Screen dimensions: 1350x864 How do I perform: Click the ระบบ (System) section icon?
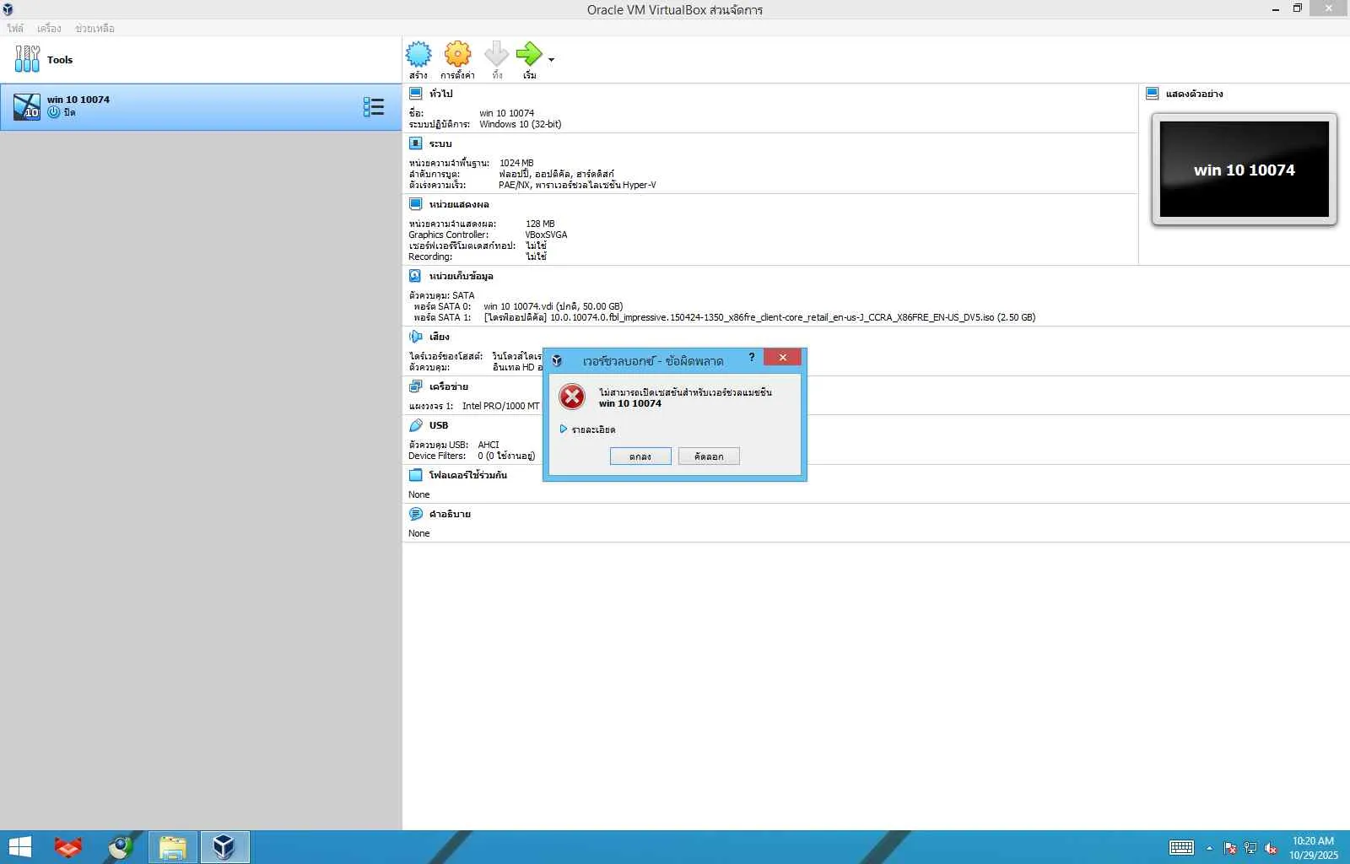pos(415,143)
